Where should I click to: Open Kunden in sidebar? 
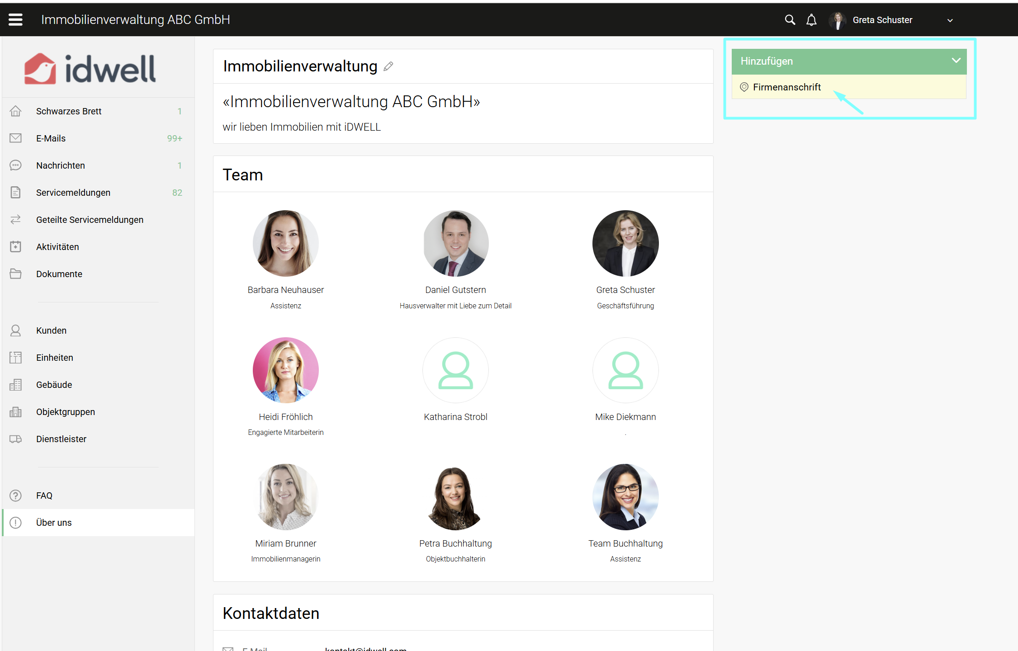(x=51, y=330)
